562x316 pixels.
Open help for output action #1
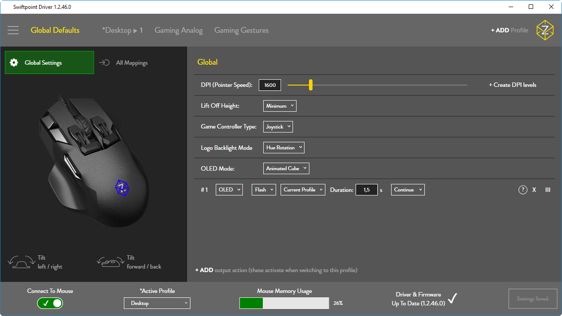(522, 190)
